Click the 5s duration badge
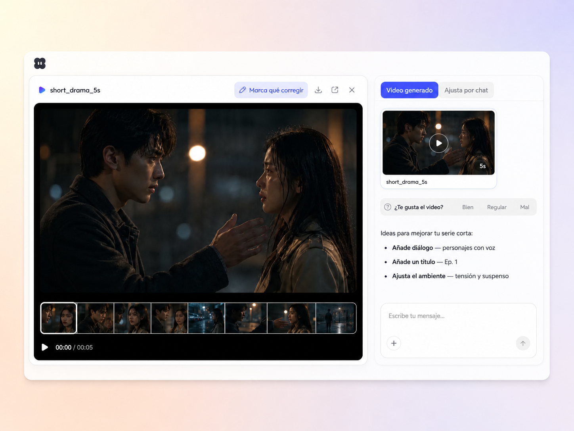 pos(482,166)
